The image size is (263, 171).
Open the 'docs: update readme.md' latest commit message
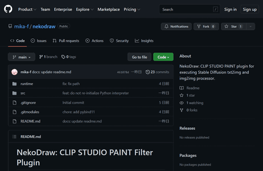(x=52, y=72)
